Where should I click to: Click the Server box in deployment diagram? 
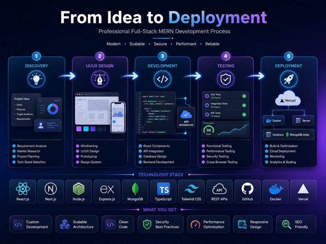click(x=303, y=121)
